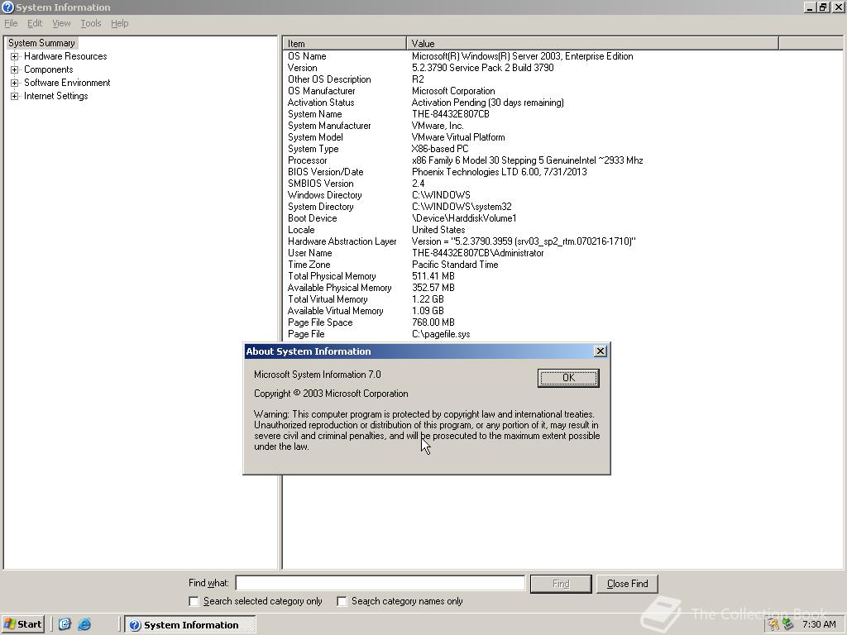This screenshot has height=635, width=847.
Task: Select Components tree item
Action: 48,69
